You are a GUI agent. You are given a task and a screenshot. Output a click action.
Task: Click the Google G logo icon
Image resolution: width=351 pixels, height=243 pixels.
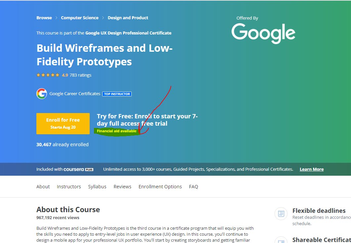click(x=42, y=93)
